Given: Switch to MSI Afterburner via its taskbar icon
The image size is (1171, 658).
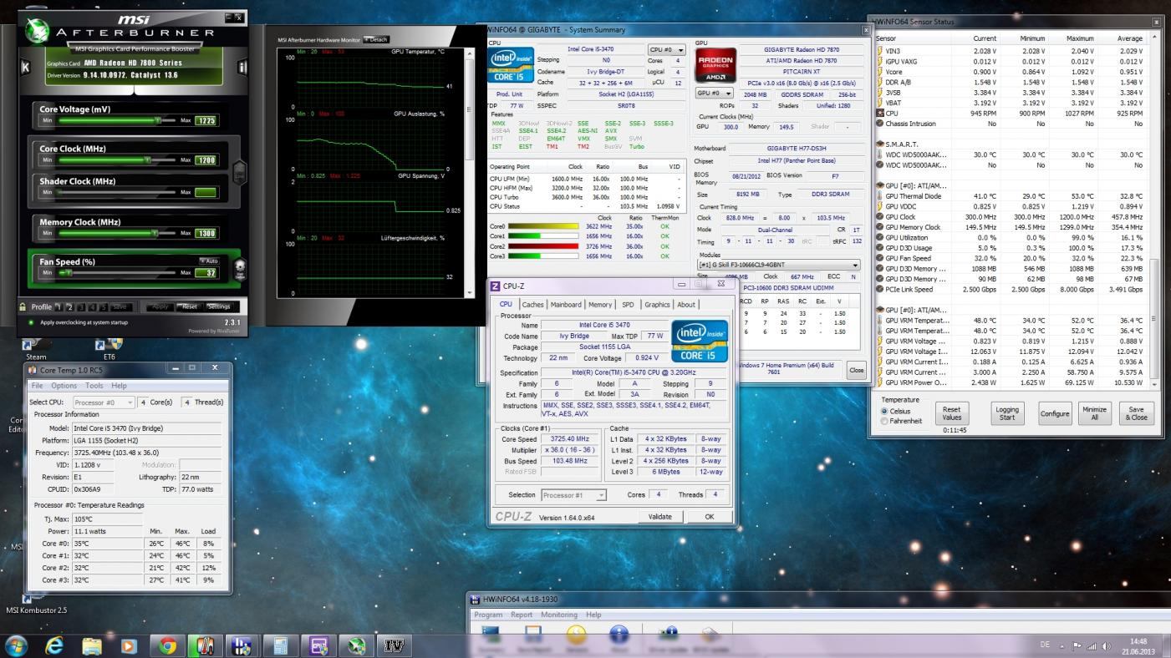Looking at the screenshot, I should pyautogui.click(x=357, y=645).
